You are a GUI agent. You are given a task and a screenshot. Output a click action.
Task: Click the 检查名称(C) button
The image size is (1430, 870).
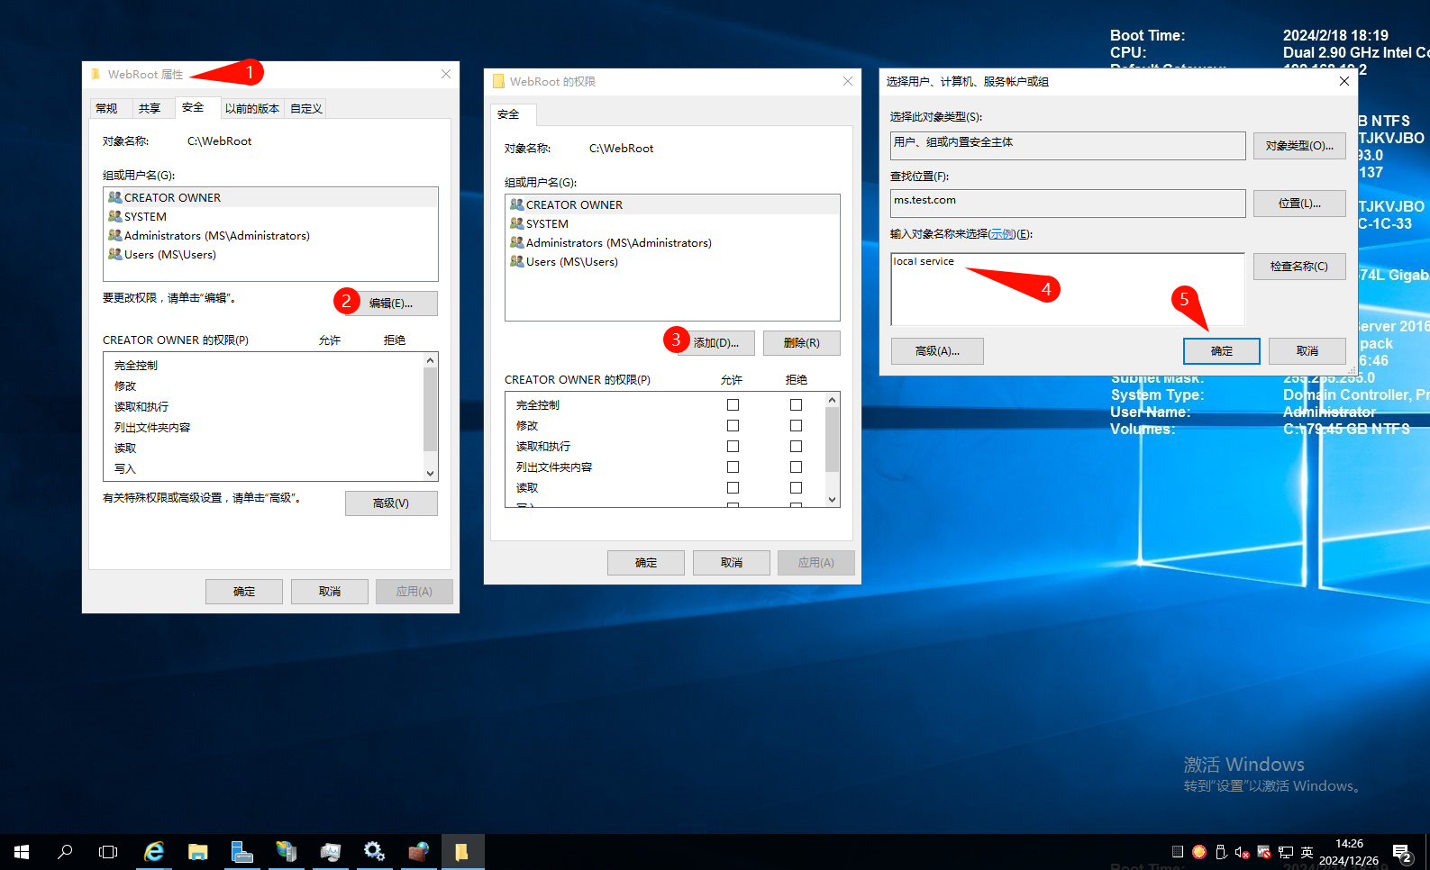coord(1299,267)
